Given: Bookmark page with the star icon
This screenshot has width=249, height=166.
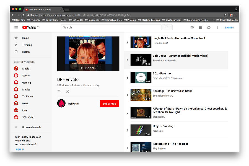Looking at the screenshot, I should [x=225, y=15].
